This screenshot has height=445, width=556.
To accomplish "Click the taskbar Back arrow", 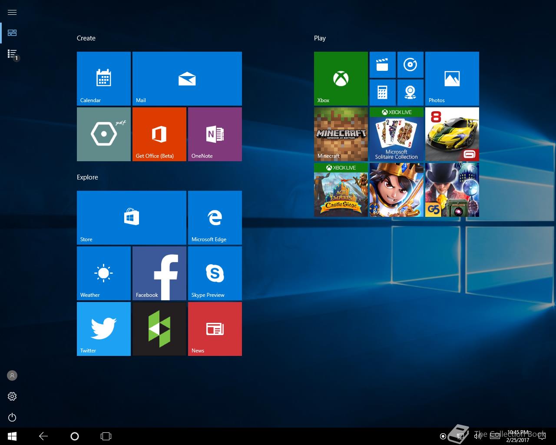I will pos(43,436).
